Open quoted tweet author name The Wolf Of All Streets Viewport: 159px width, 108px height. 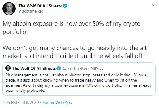34,68
